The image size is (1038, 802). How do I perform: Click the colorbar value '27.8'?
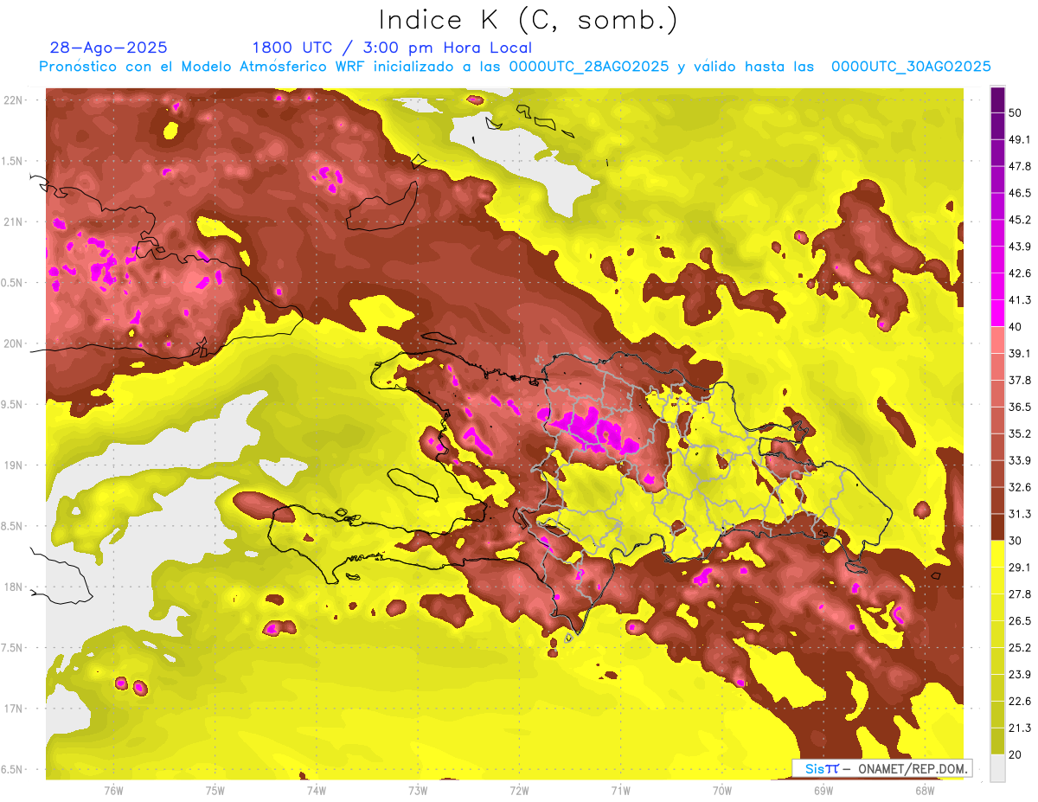1020,593
